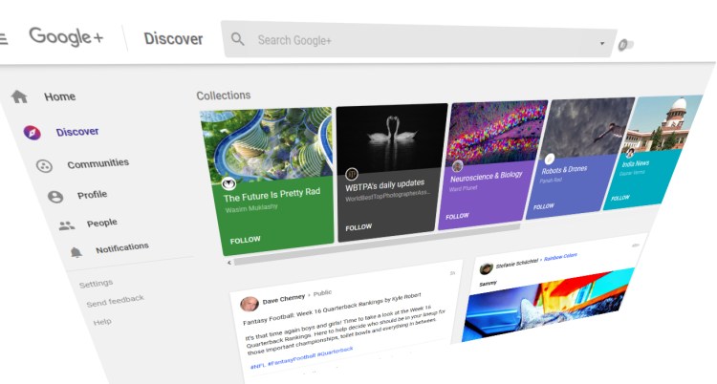The image size is (717, 384).
Task: Follow the Robots & Drones collection
Action: pyautogui.click(x=544, y=206)
